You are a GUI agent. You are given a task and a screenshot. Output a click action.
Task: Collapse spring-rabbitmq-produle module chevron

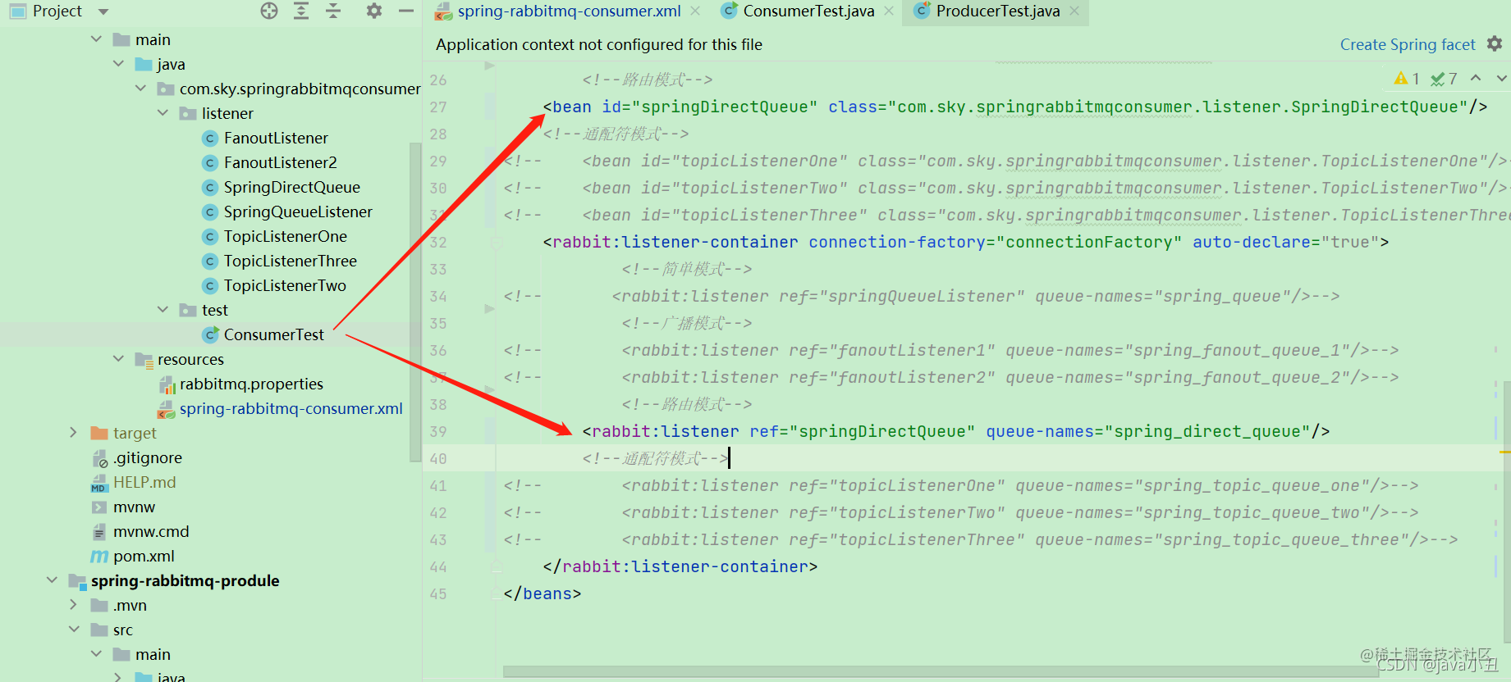point(52,580)
